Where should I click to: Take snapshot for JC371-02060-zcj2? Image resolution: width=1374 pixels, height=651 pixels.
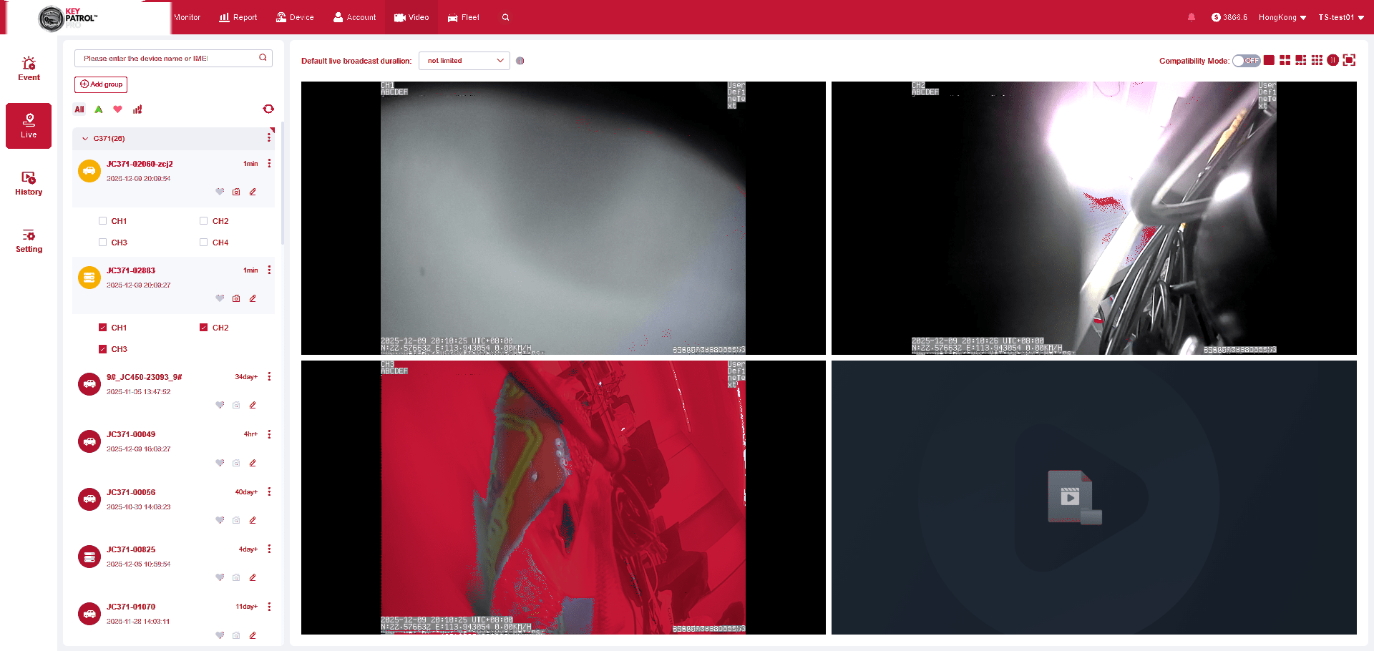point(236,192)
